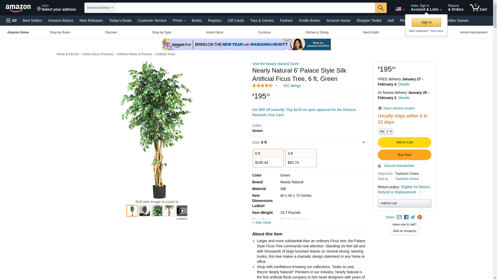Collapse the Size section chevron
The width and height of the screenshot is (497, 280).
coord(363,142)
